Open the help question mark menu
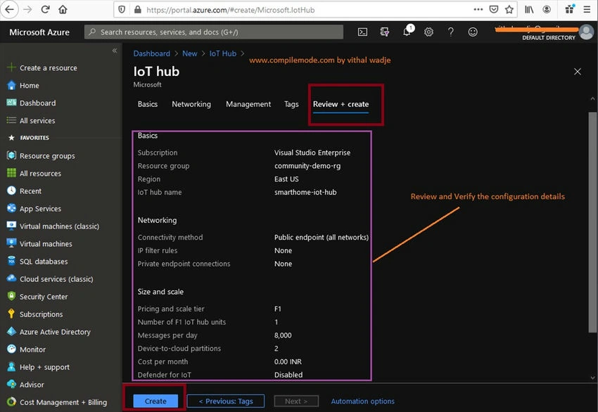Viewport: 598px width, 412px height. [x=451, y=32]
